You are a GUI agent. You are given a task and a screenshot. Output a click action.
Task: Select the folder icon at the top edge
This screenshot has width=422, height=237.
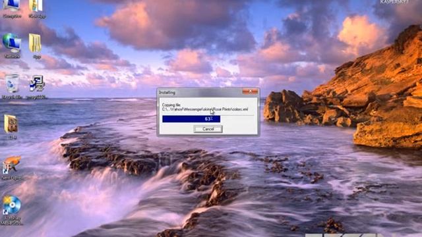[37, 9]
